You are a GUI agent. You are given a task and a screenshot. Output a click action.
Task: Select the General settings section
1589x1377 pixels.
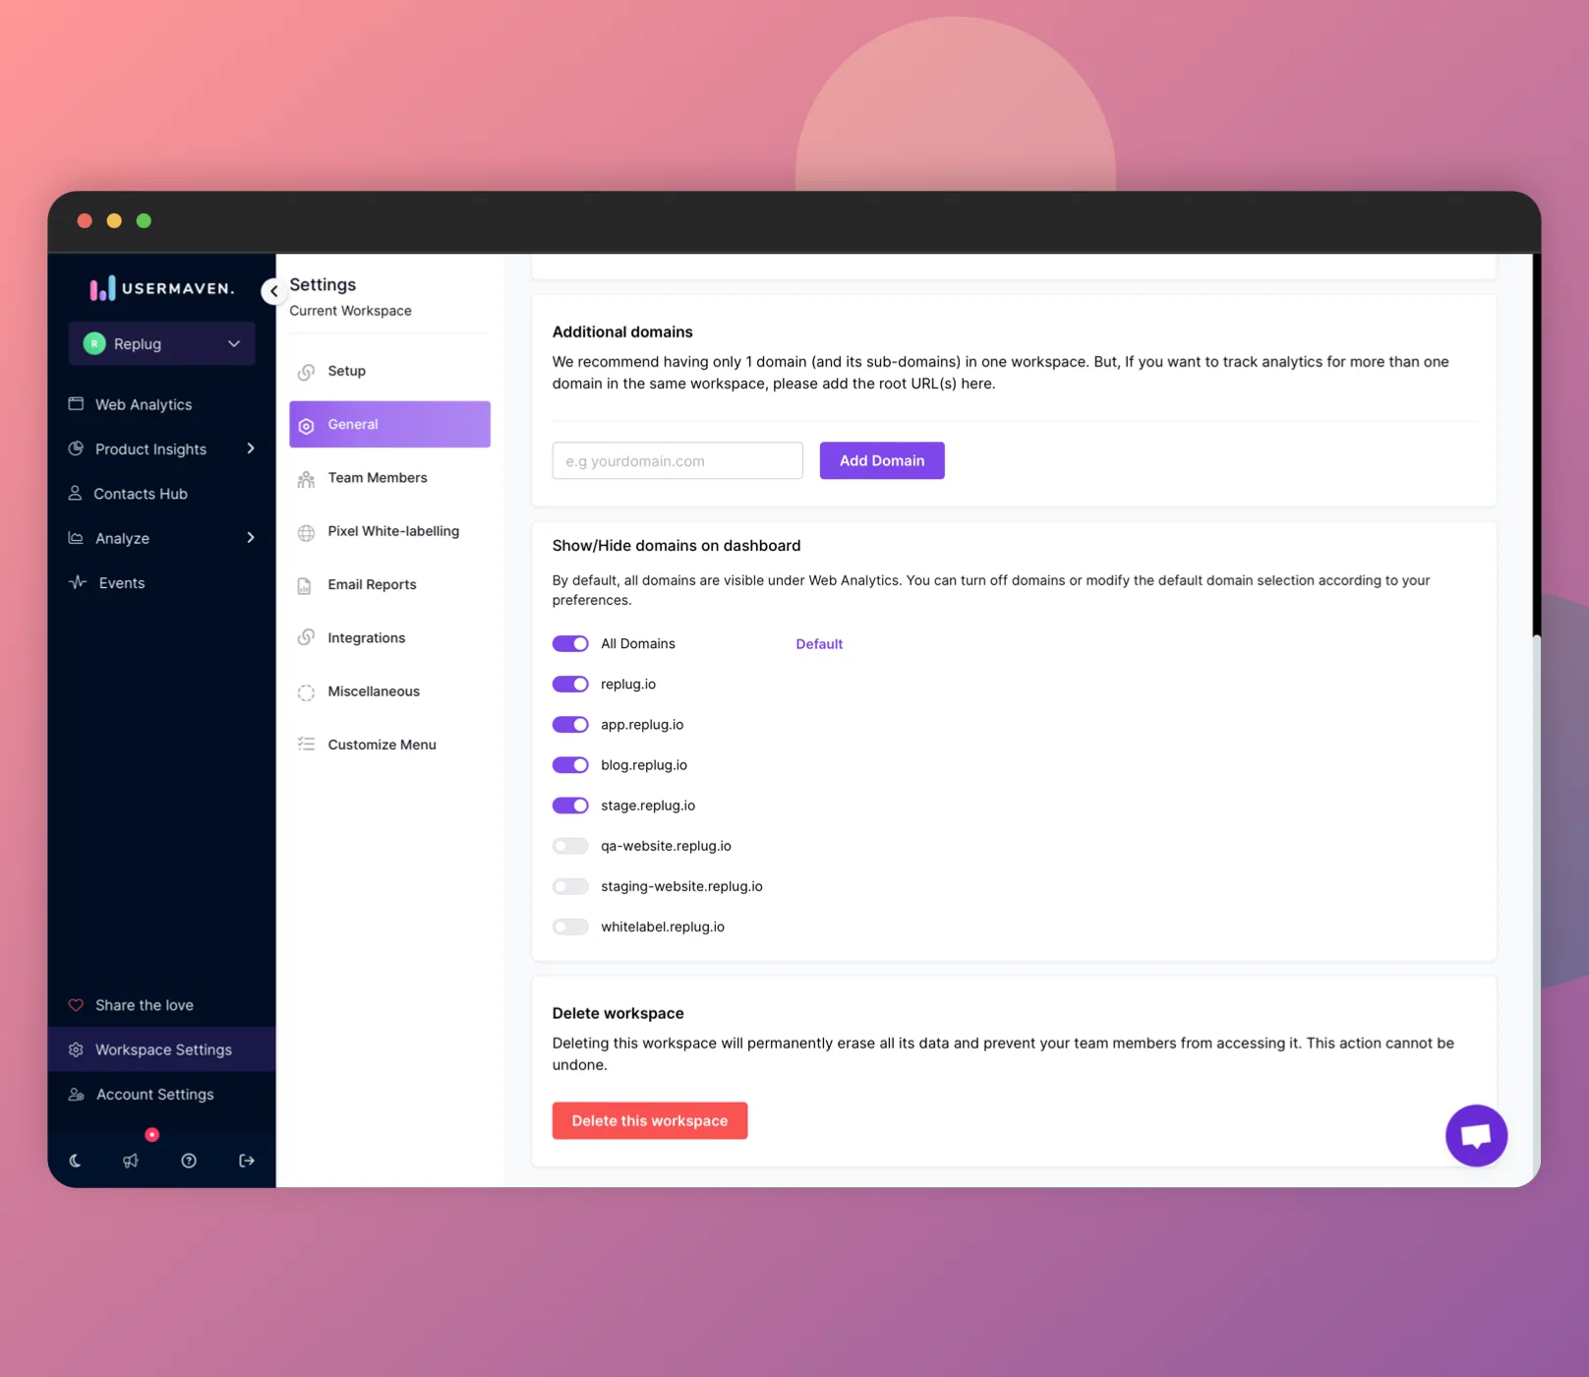click(389, 424)
